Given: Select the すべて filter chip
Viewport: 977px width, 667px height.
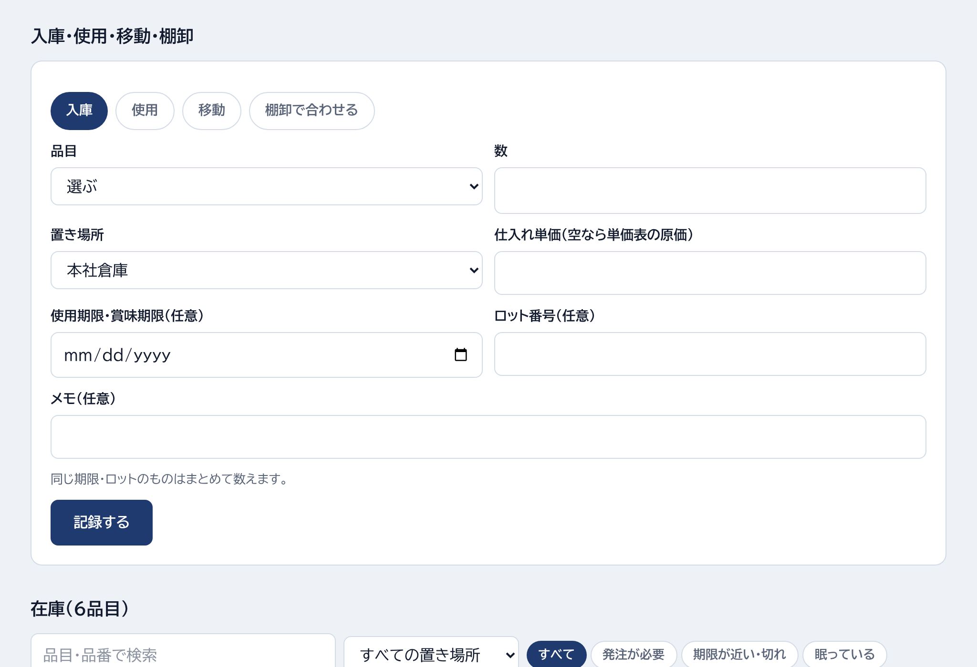Looking at the screenshot, I should (556, 654).
